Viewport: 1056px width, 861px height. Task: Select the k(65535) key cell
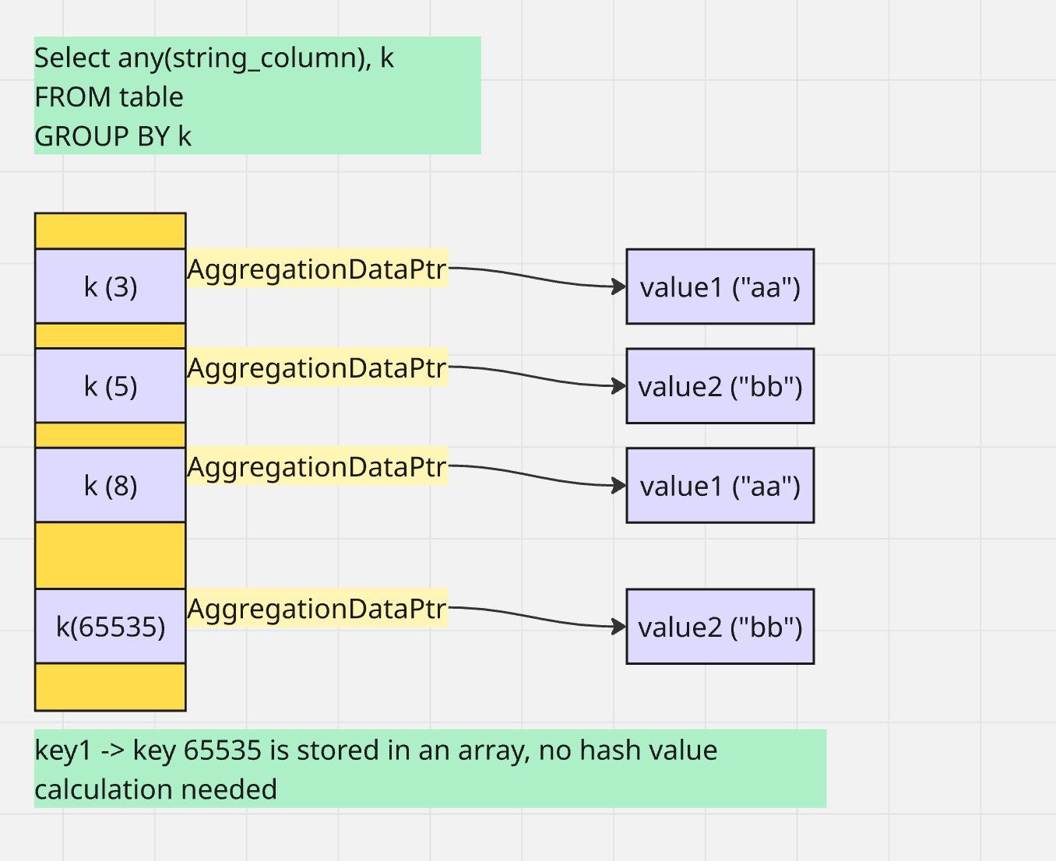[x=111, y=627]
